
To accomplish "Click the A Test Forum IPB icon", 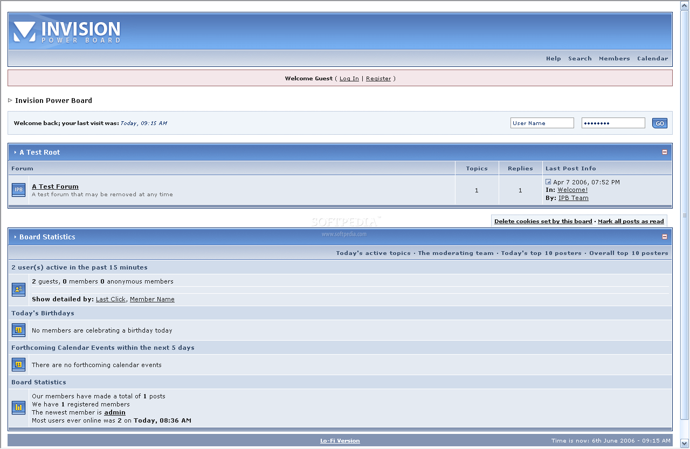I will pyautogui.click(x=18, y=190).
